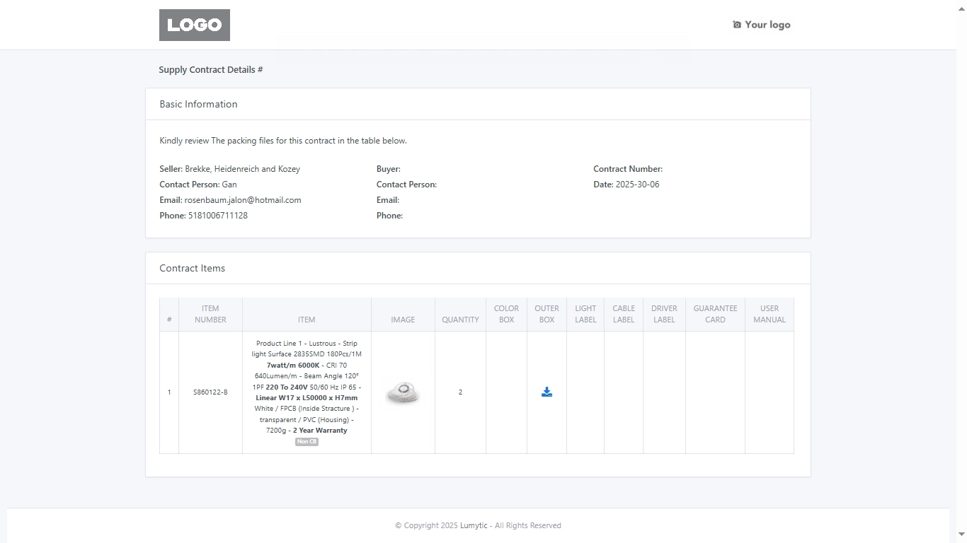
Task: Click the Contract Items panel header
Action: (x=478, y=268)
